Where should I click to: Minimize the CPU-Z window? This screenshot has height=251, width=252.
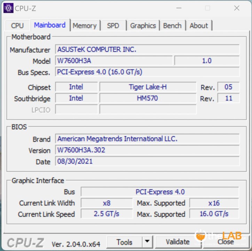(x=179, y=8)
